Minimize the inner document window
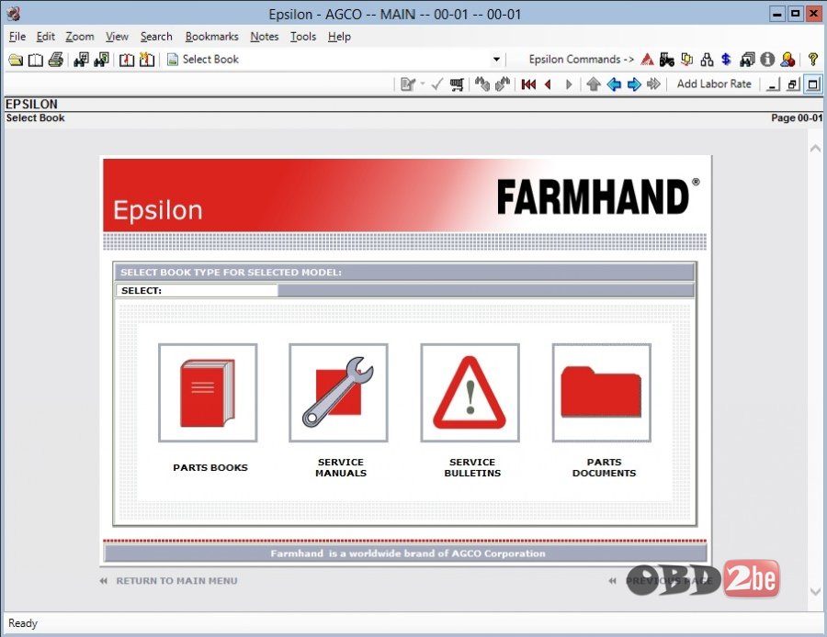Image resolution: width=827 pixels, height=637 pixels. click(773, 84)
